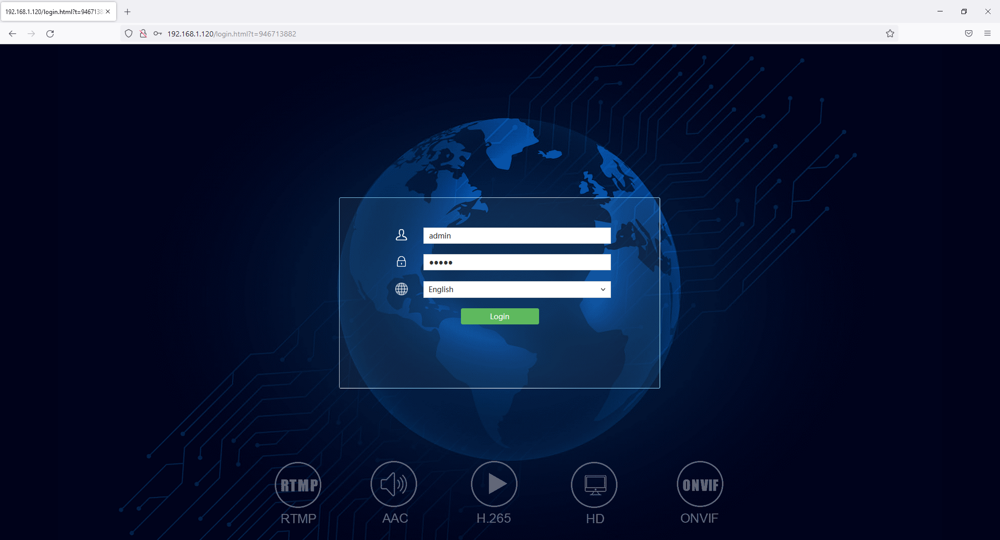This screenshot has height=540, width=1000.
Task: Click the AAC speaker icon
Action: pyautogui.click(x=394, y=484)
